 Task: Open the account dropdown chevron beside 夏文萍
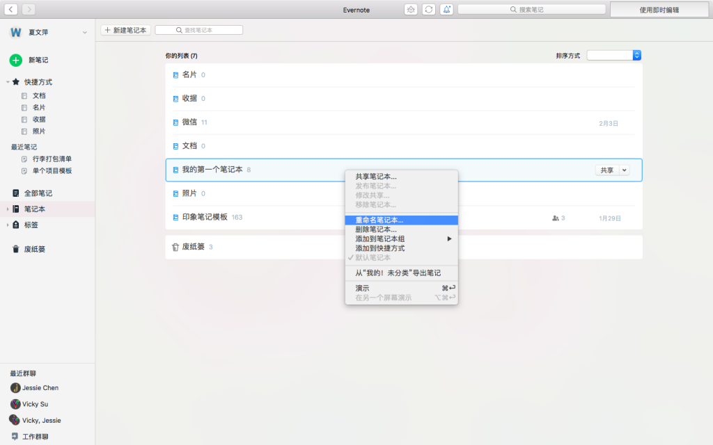84,32
